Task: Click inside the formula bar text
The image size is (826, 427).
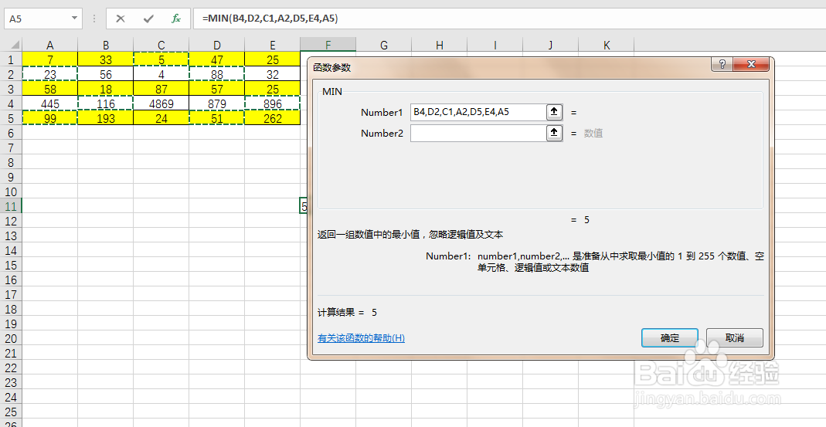Action: [x=270, y=19]
